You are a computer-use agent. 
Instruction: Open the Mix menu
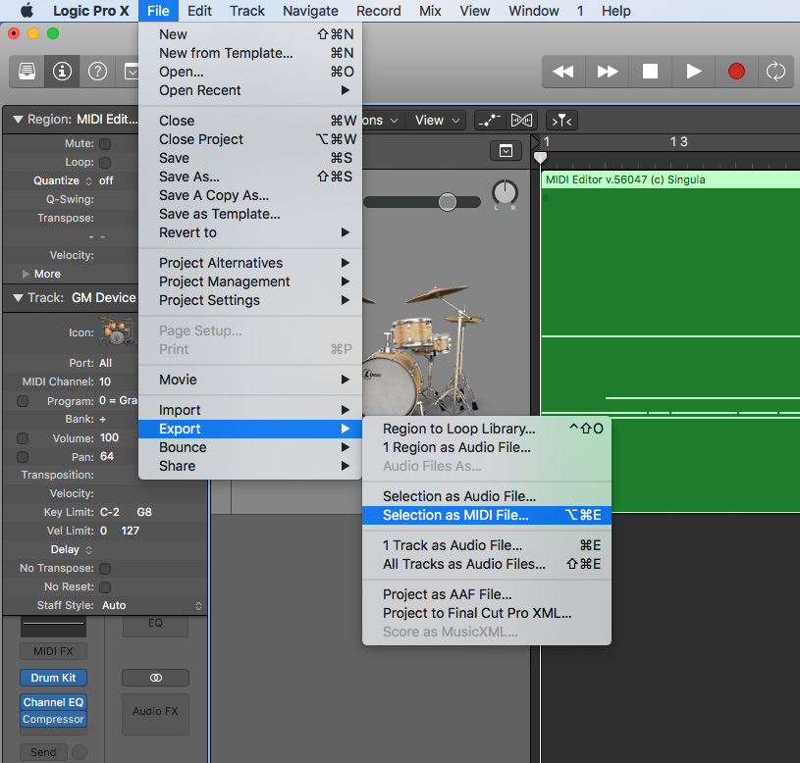(x=430, y=11)
